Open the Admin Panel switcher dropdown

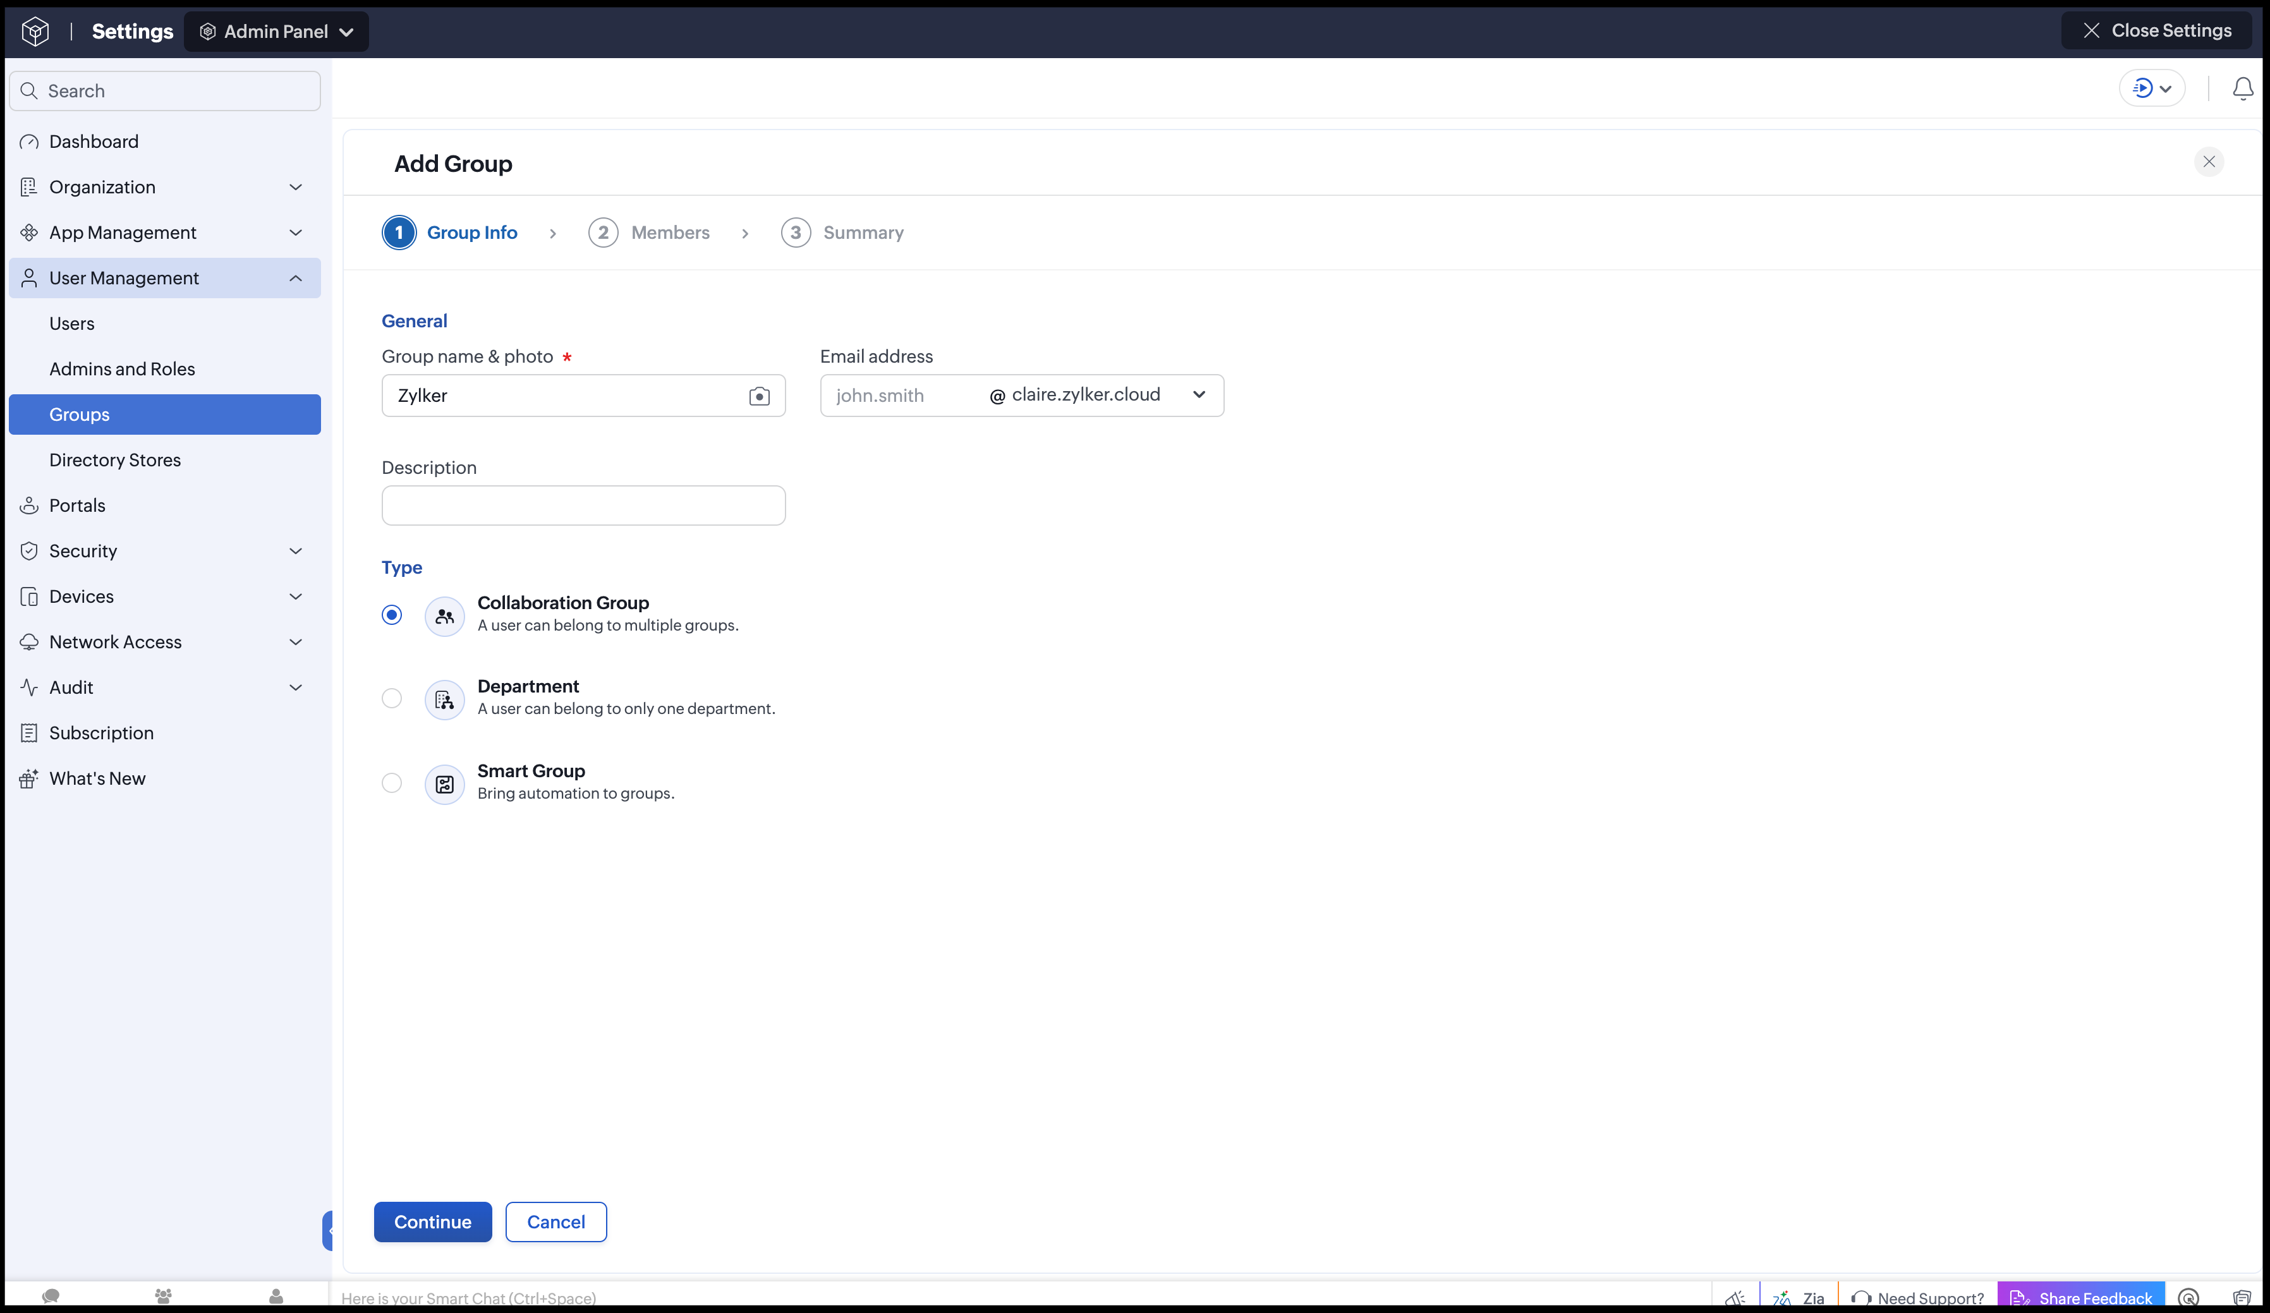pos(276,32)
